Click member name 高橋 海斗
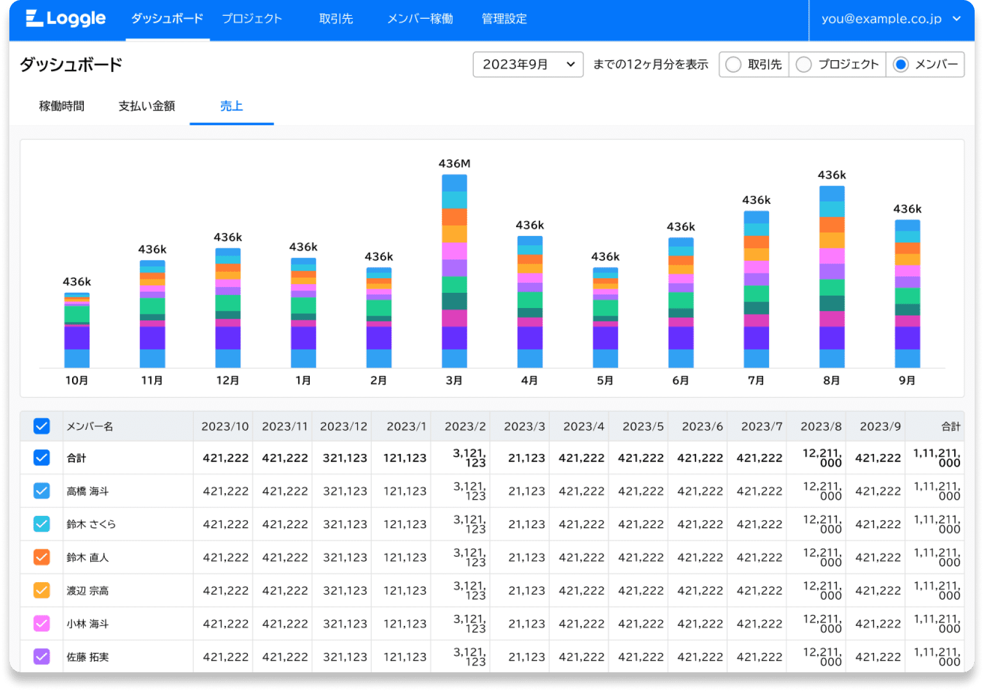This screenshot has width=984, height=691. pos(87,491)
